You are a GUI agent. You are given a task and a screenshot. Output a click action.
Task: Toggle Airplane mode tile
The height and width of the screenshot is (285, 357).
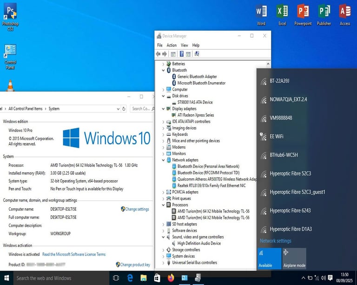pyautogui.click(x=294, y=259)
